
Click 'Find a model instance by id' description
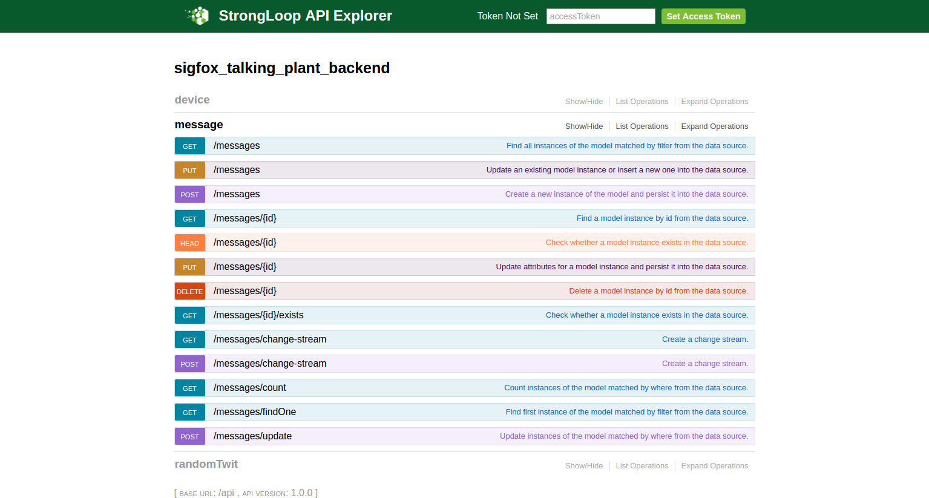(x=662, y=218)
